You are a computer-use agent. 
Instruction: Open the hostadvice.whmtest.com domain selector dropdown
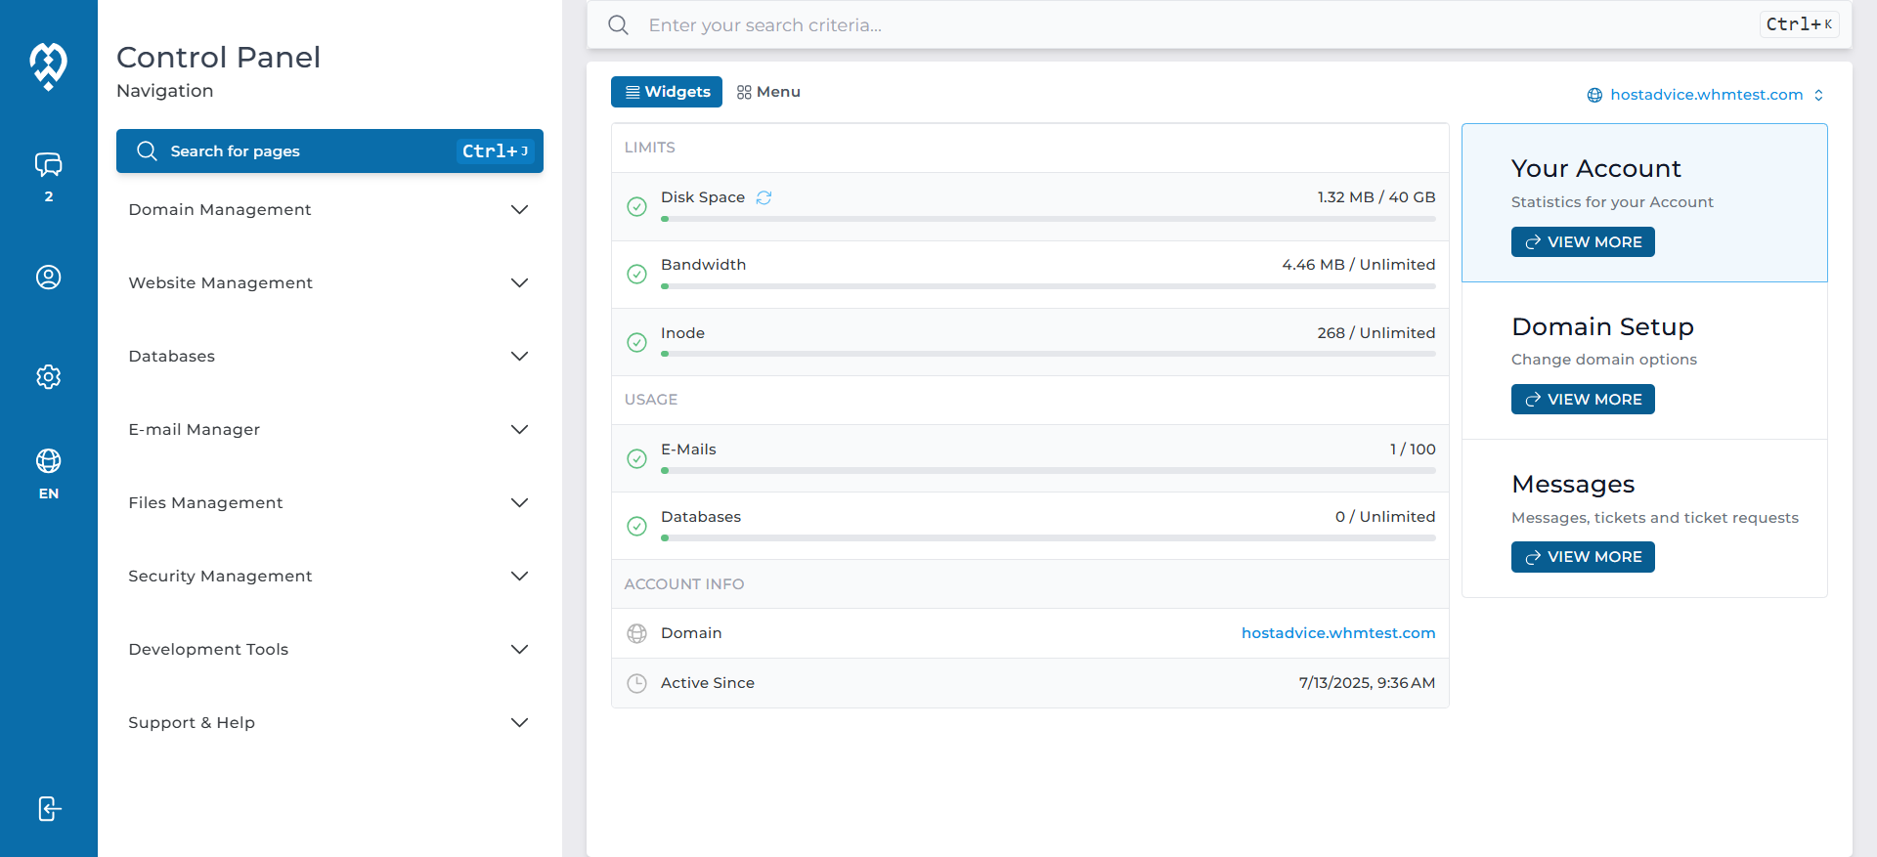pos(1706,95)
